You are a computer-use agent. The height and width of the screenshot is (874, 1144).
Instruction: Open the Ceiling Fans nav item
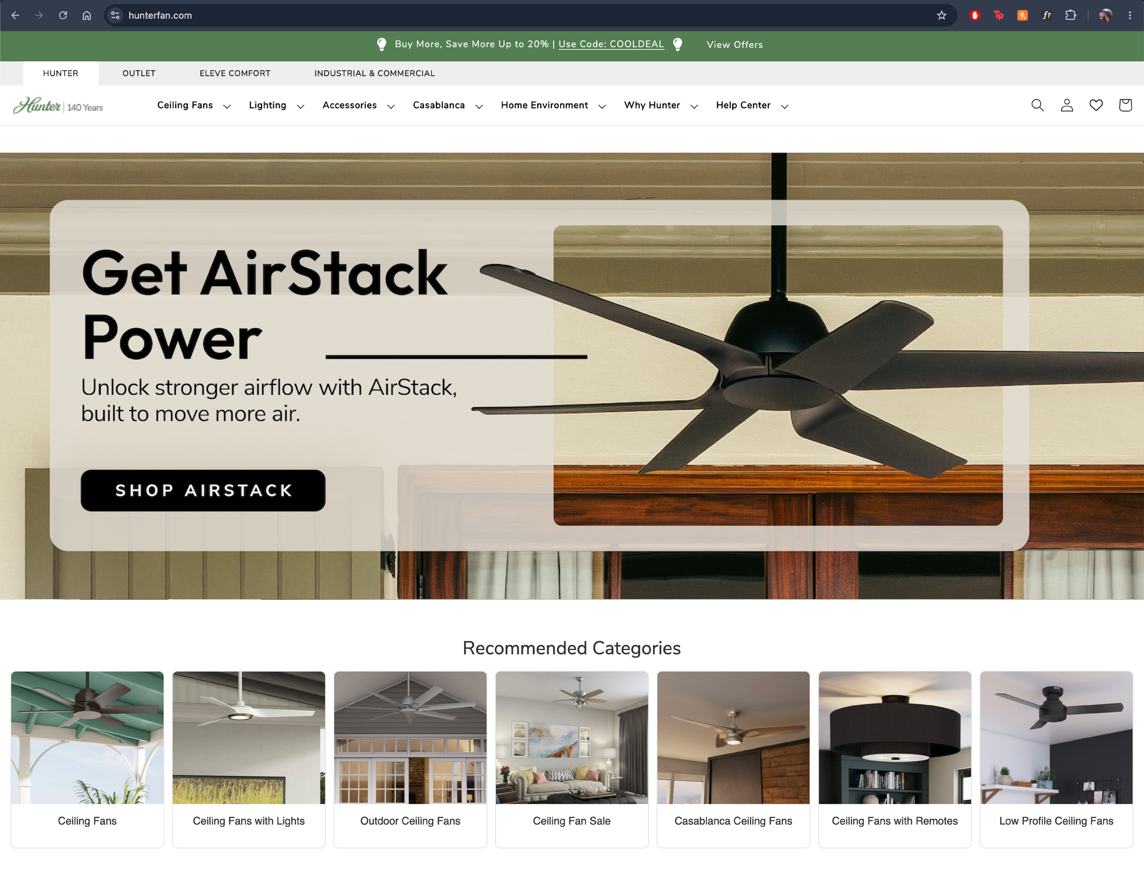[185, 105]
